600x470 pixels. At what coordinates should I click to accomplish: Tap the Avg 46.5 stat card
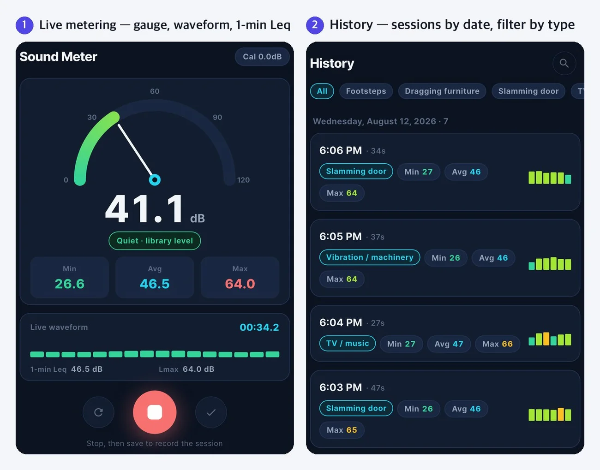click(x=155, y=278)
